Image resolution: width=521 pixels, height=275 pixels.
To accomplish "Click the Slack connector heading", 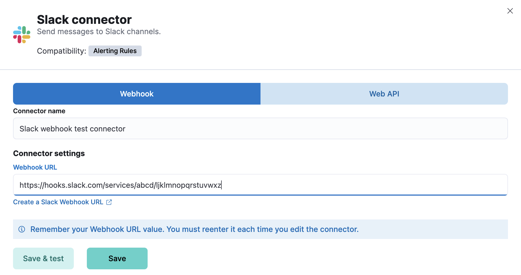I will tap(84, 19).
